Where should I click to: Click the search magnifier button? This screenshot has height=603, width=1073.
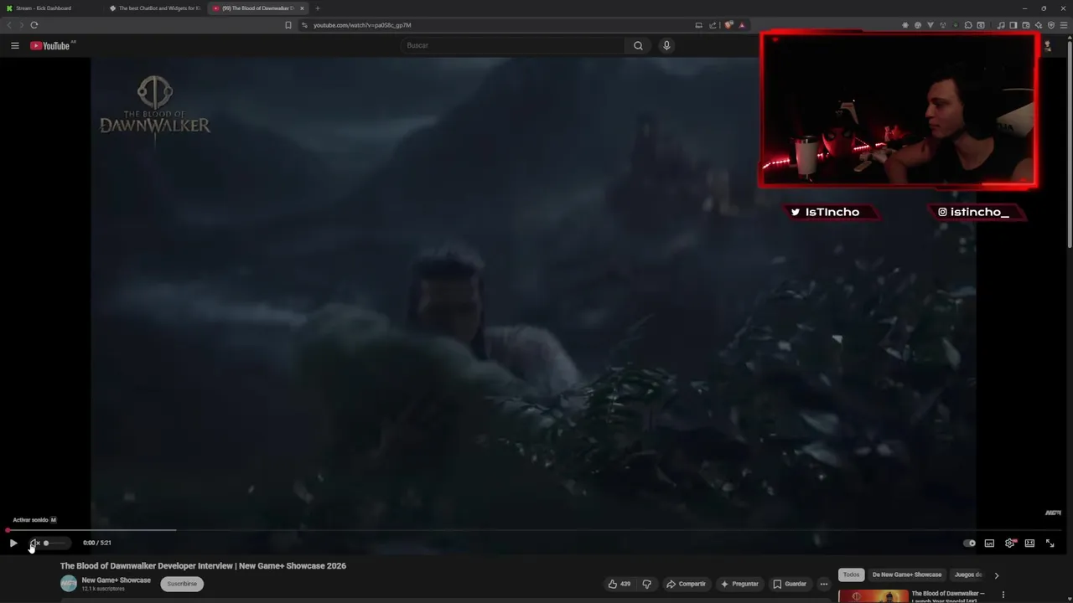[638, 45]
